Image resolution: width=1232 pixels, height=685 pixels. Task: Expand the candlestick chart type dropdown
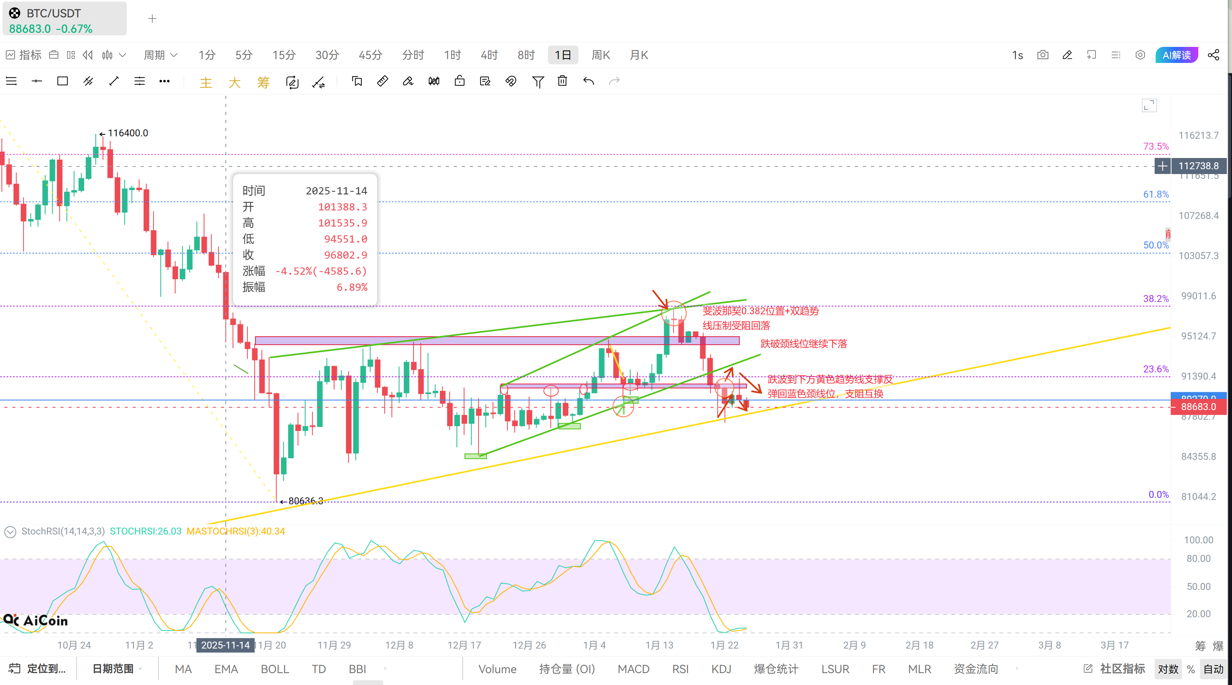[x=122, y=55]
